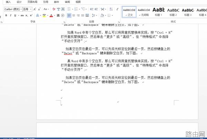Open the 邮件 ribbon tab
The height and width of the screenshot is (139, 207).
pos(57,2)
